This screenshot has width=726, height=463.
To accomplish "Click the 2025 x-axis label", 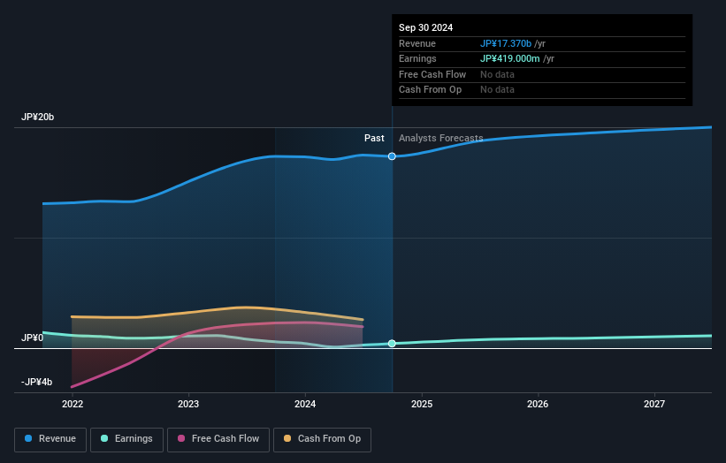I will click(422, 405).
